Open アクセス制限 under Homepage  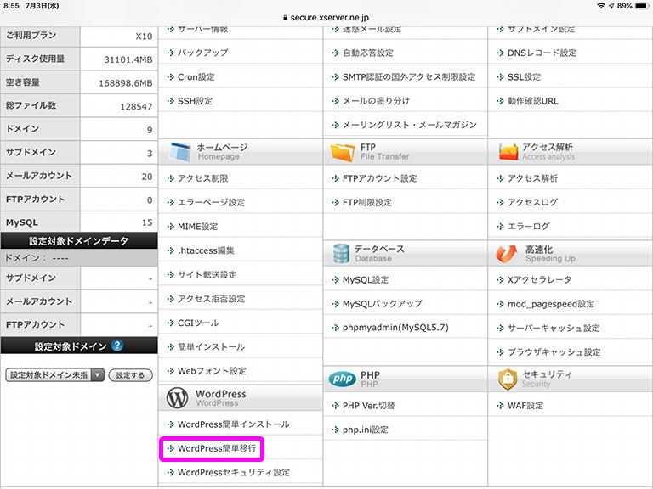203,178
